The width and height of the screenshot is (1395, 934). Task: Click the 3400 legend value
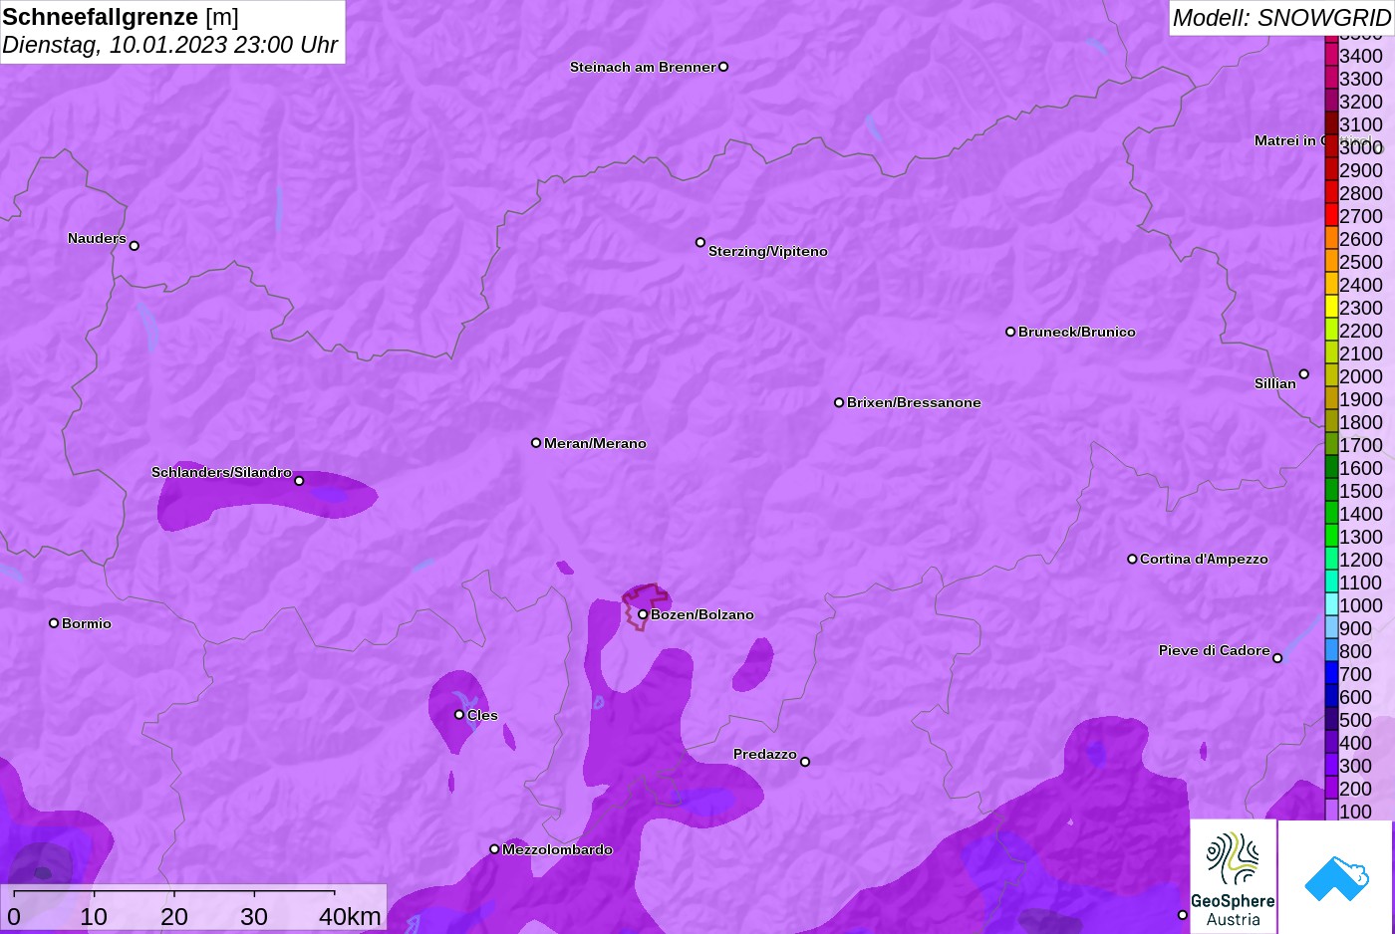[x=1361, y=56]
